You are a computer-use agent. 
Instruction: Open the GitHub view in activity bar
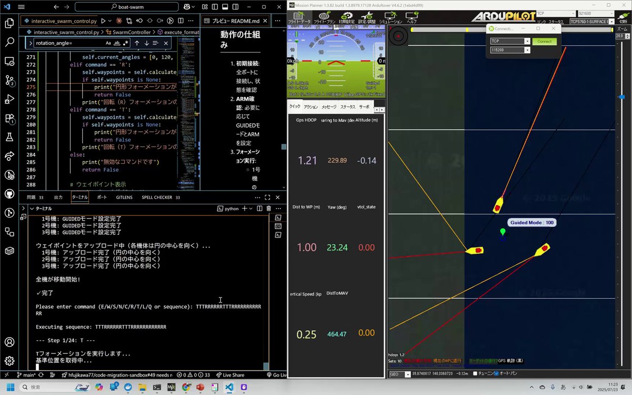9,194
